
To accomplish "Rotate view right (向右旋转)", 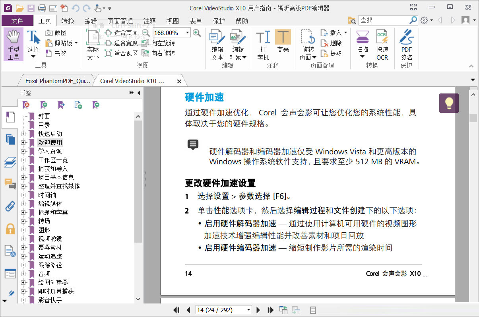I will point(158,53).
